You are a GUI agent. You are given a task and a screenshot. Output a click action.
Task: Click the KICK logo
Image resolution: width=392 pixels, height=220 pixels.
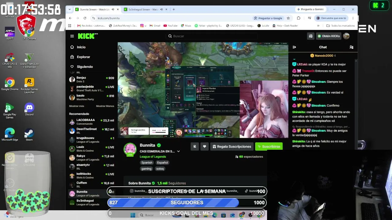coord(88,36)
